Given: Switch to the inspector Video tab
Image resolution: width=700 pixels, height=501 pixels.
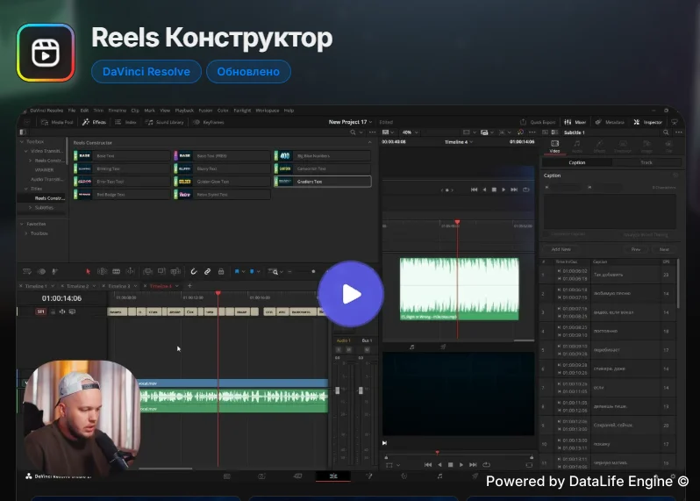Looking at the screenshot, I should point(555,146).
